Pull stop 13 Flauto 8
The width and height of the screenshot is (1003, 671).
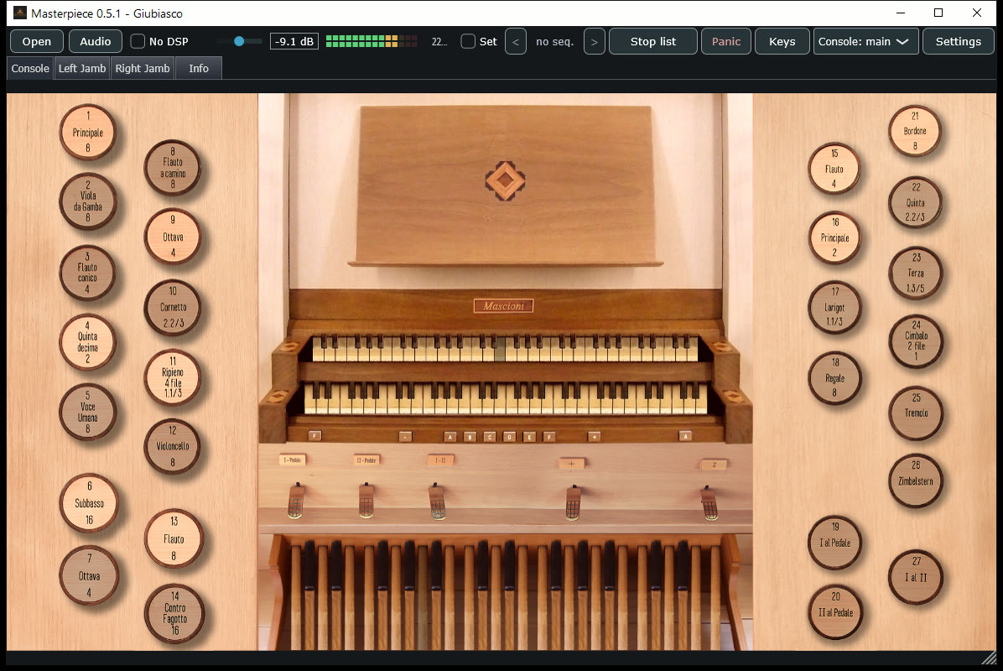[174, 538]
